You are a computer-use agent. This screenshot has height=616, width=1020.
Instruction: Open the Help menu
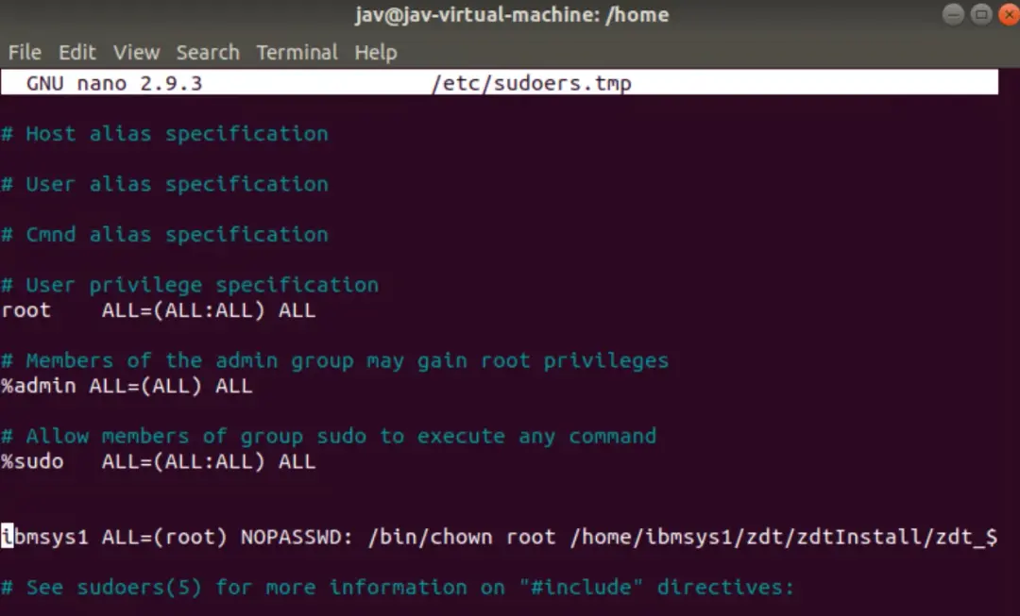coord(375,52)
